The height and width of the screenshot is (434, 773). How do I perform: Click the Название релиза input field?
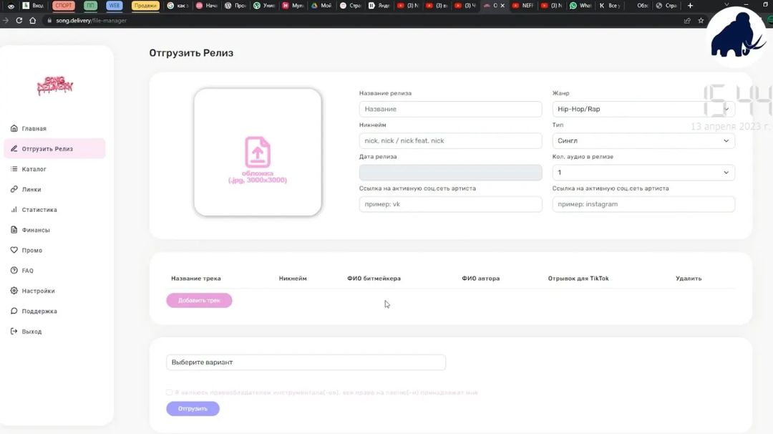coord(451,109)
